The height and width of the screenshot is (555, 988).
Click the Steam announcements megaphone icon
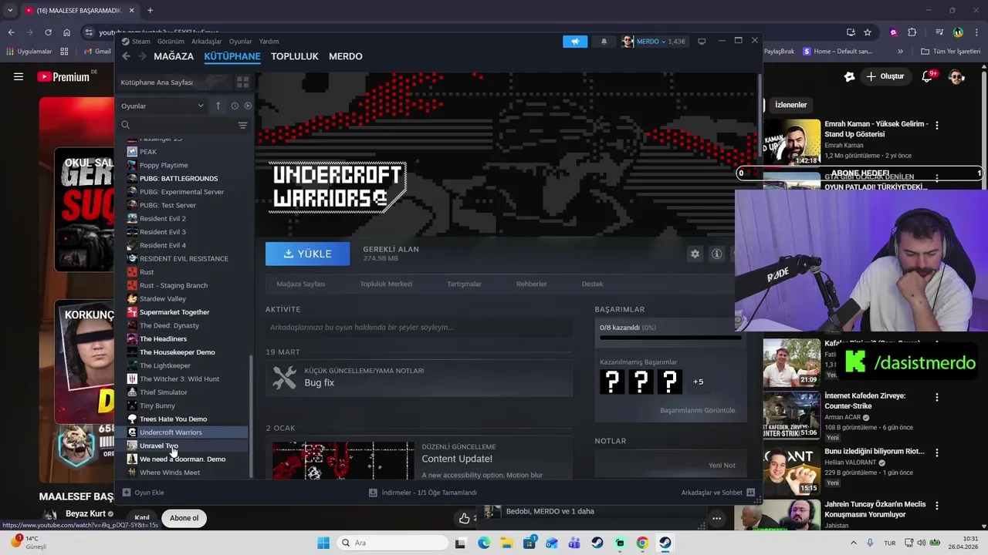click(x=575, y=42)
